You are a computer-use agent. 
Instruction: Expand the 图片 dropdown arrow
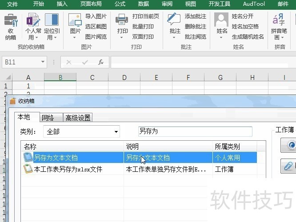tap(74, 38)
